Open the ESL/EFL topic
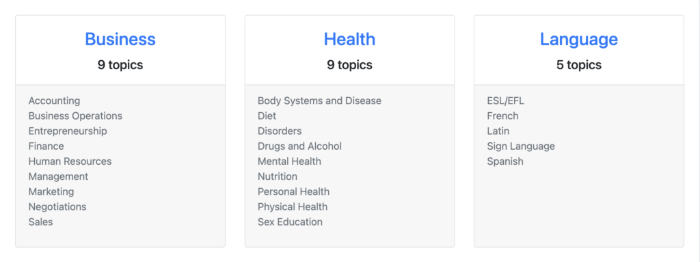700x262 pixels. (x=506, y=101)
